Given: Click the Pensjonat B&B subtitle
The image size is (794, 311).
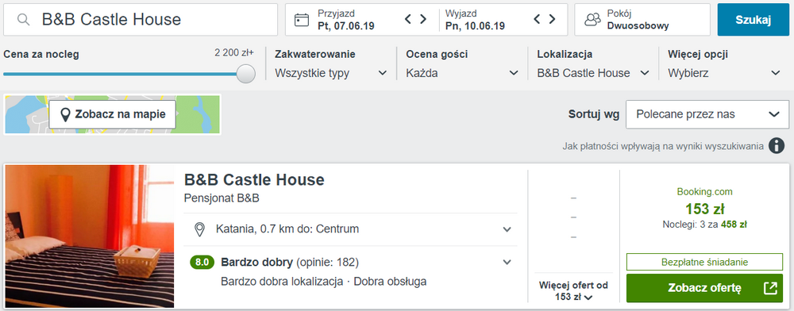Looking at the screenshot, I should (x=222, y=198).
